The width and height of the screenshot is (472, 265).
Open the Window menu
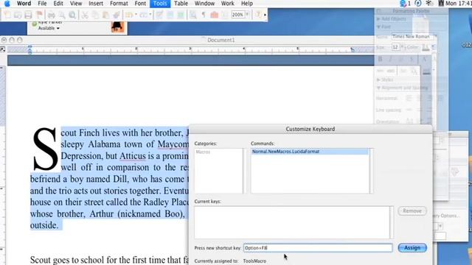point(204,4)
